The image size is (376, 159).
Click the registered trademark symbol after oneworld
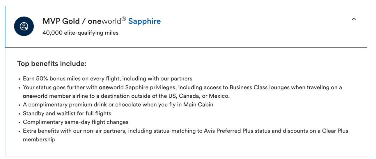pos(123,19)
